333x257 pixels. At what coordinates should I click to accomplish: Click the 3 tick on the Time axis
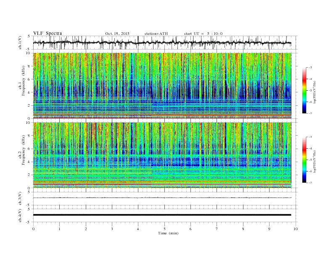[x=112, y=229]
